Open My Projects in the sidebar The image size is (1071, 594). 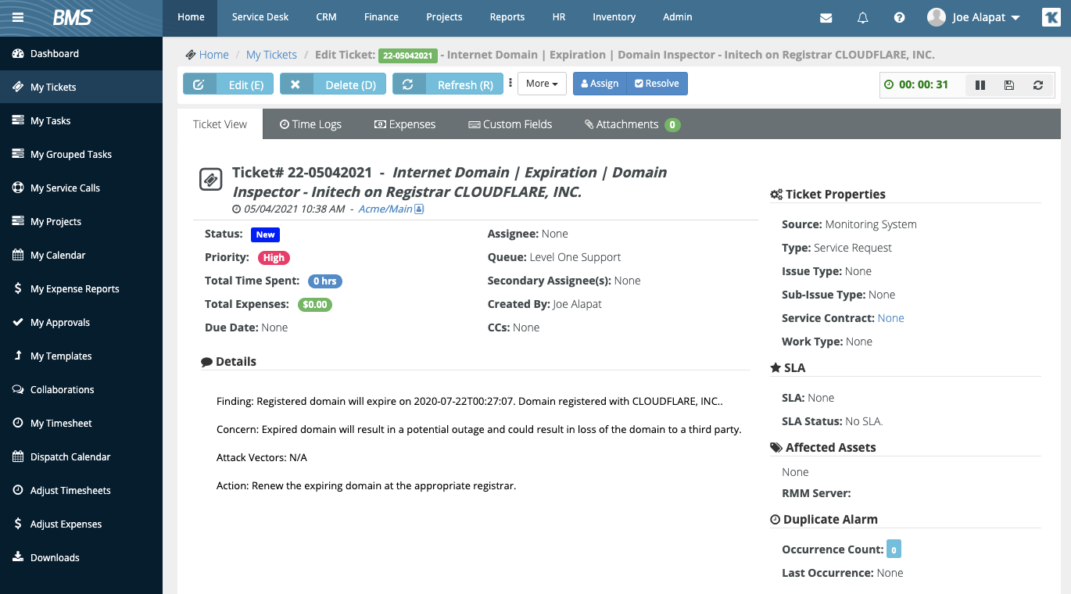click(81, 222)
